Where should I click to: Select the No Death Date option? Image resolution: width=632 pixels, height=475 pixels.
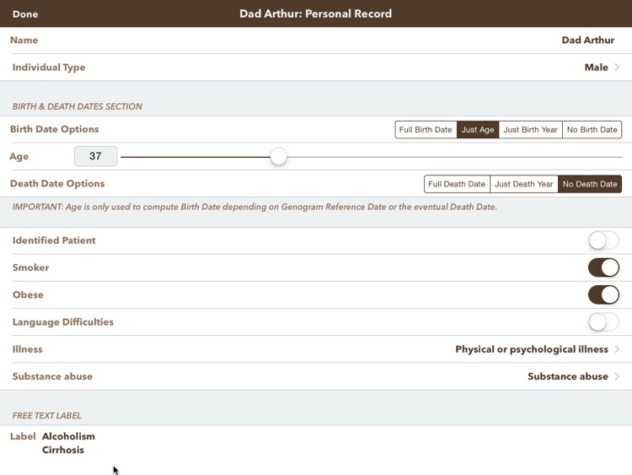point(590,184)
